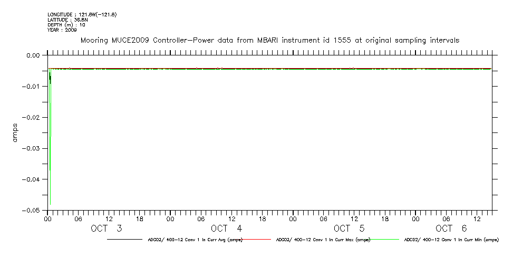Click the -0.02 y-axis tick label
Screen dimensions: 532x266
(x=31, y=118)
